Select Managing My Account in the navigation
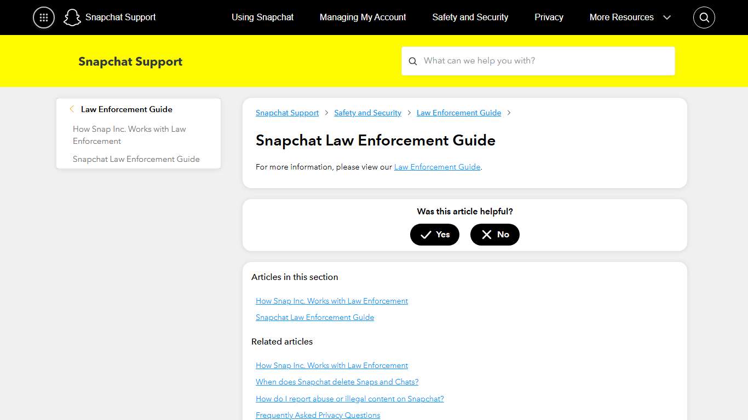The height and width of the screenshot is (420, 748). (363, 17)
